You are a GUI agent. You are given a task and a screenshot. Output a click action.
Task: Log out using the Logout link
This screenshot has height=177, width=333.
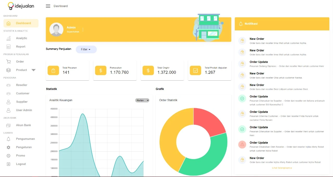click(x=21, y=164)
